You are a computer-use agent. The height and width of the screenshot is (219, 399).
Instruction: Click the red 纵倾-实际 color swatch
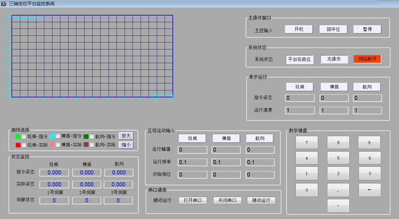(18, 145)
